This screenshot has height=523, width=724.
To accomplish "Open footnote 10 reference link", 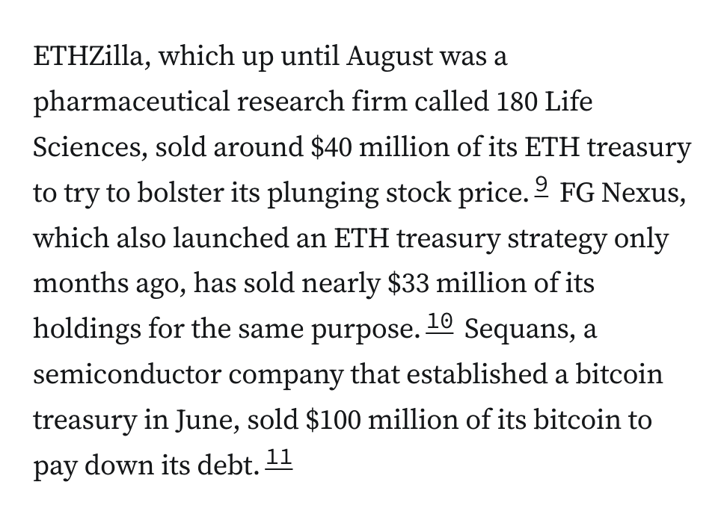I will (x=441, y=322).
